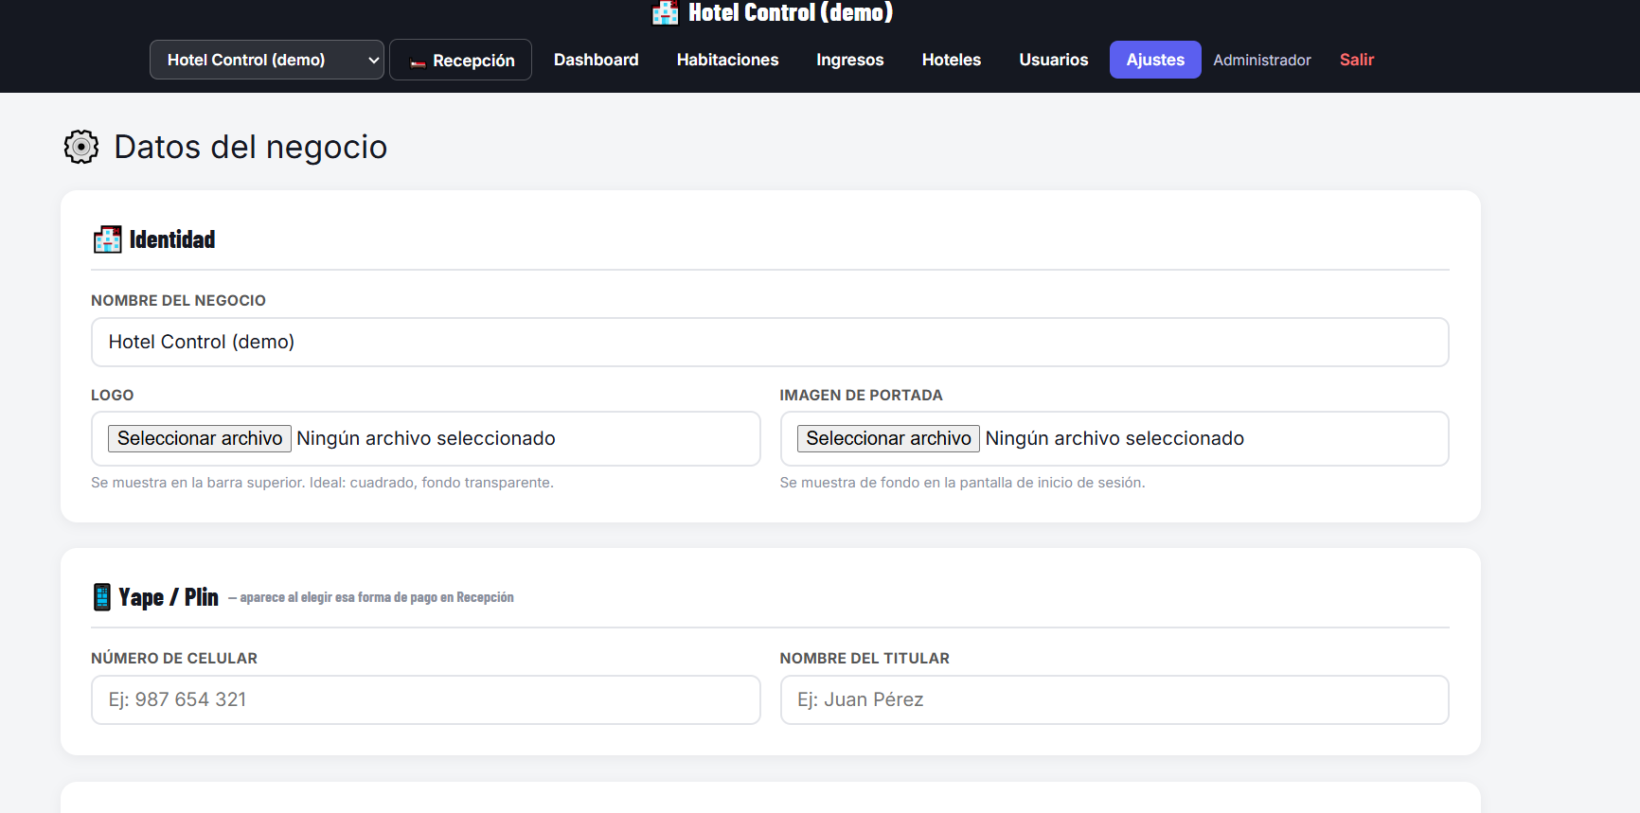Viewport: 1640px width, 813px height.
Task: Click Salir to log out
Action: tap(1357, 60)
